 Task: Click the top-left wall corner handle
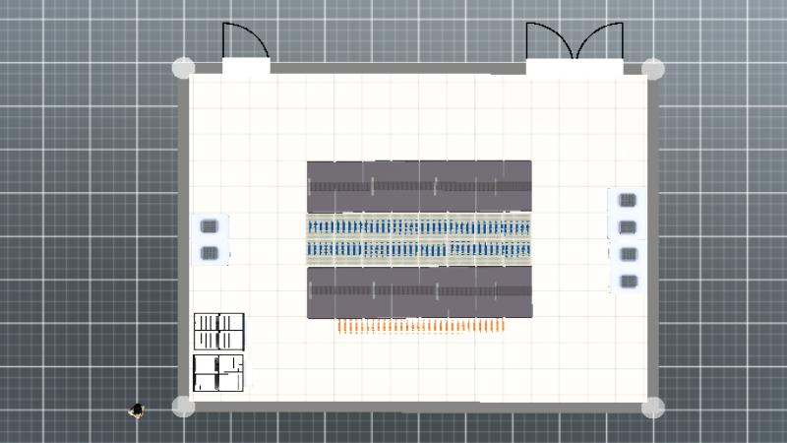click(x=183, y=68)
